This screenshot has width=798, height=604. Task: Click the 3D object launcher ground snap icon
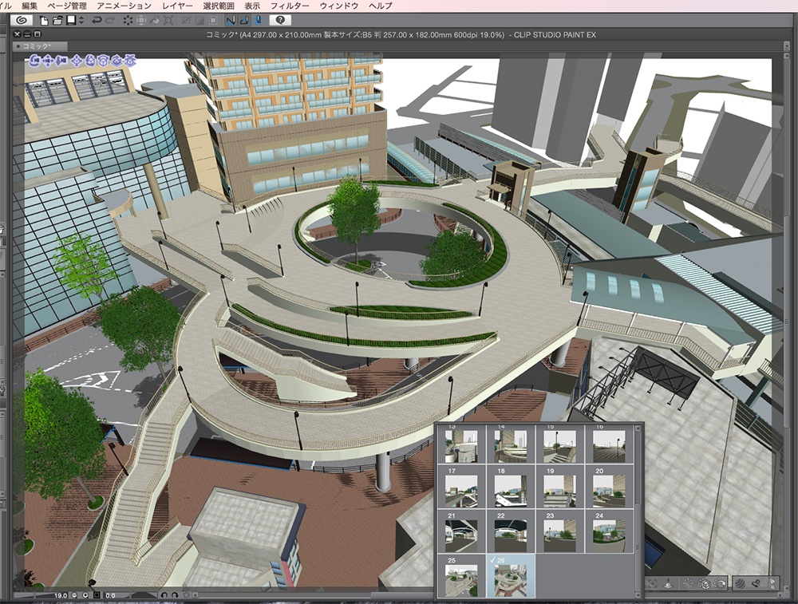tap(668, 584)
